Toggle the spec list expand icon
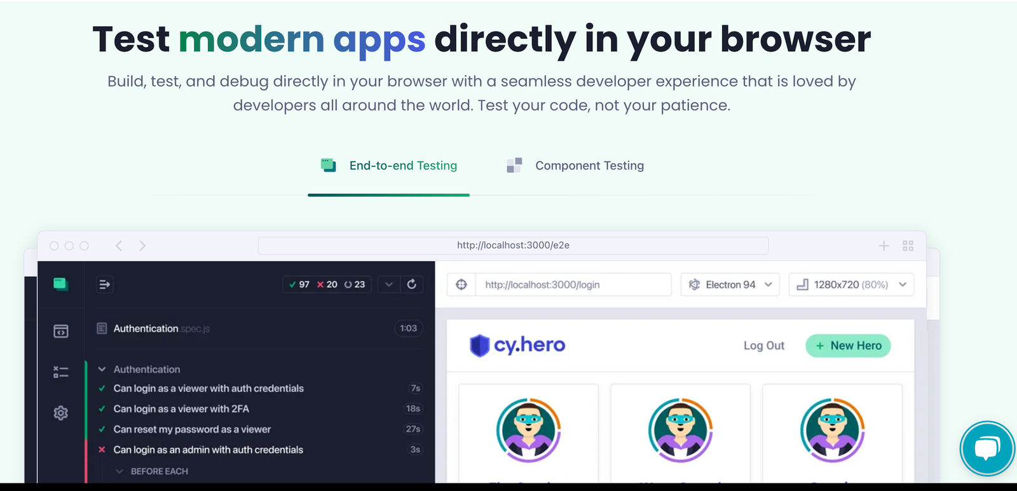Image resolution: width=1017 pixels, height=491 pixels. pyautogui.click(x=104, y=285)
